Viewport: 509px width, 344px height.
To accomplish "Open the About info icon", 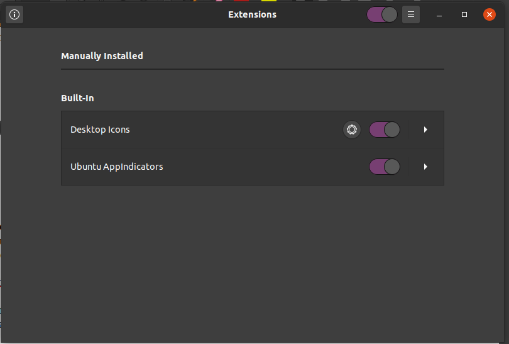I will (x=14, y=14).
